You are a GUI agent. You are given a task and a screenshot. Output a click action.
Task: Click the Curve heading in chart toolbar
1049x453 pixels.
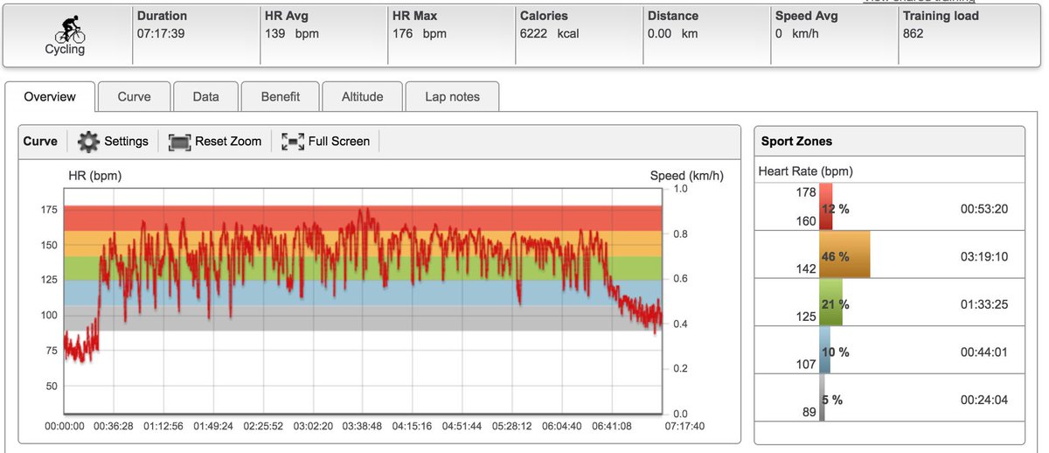(x=40, y=142)
